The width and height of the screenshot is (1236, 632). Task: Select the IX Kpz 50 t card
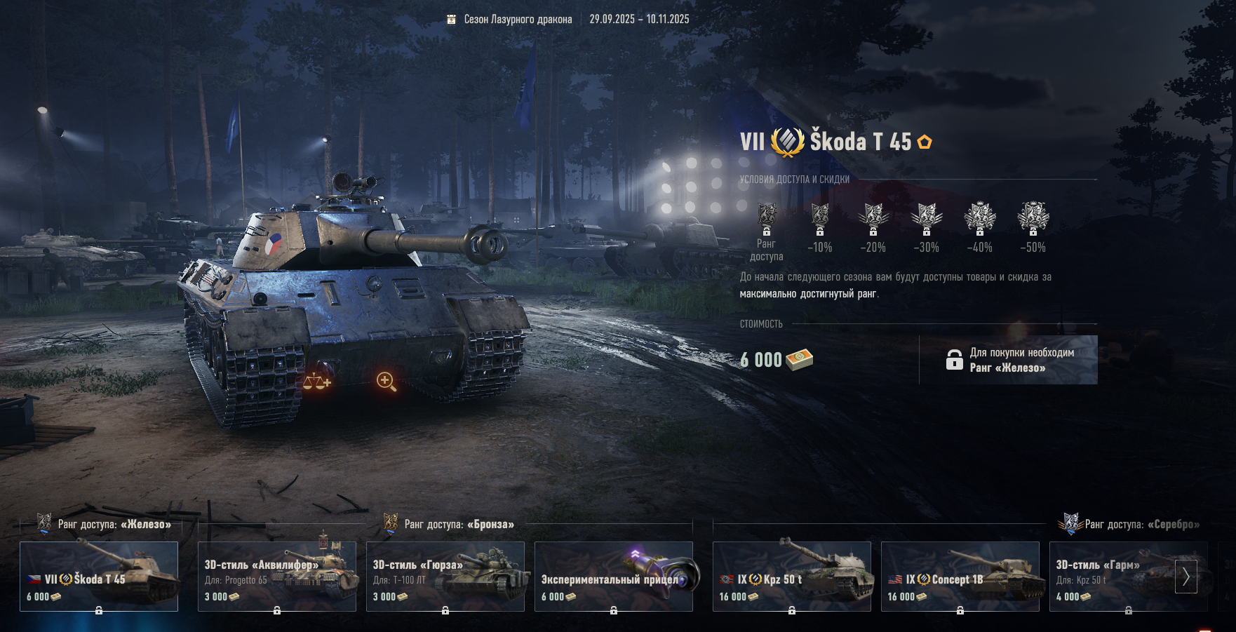click(x=792, y=576)
